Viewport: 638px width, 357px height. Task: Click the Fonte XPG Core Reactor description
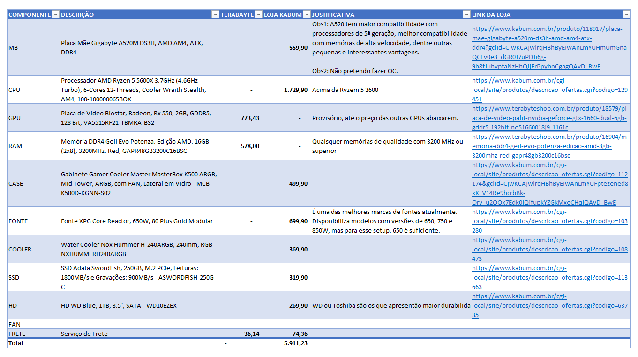[137, 221]
